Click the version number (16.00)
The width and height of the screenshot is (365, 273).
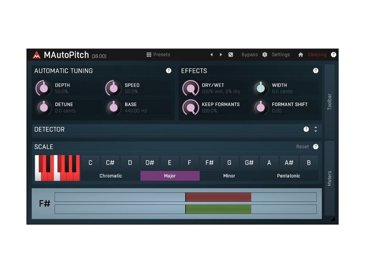[99, 56]
